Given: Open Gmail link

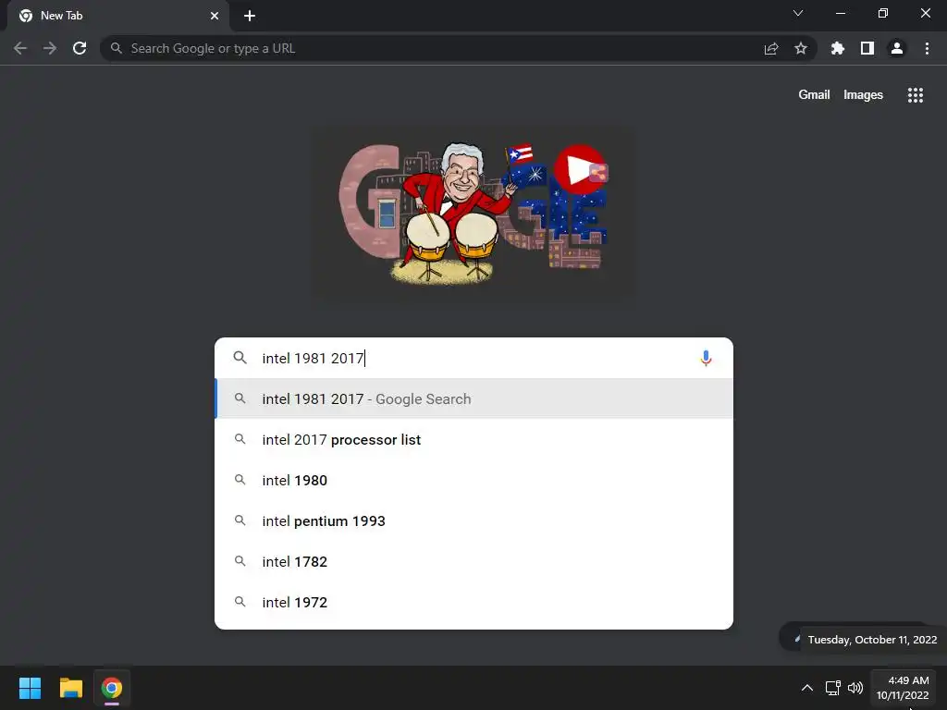Looking at the screenshot, I should [814, 95].
